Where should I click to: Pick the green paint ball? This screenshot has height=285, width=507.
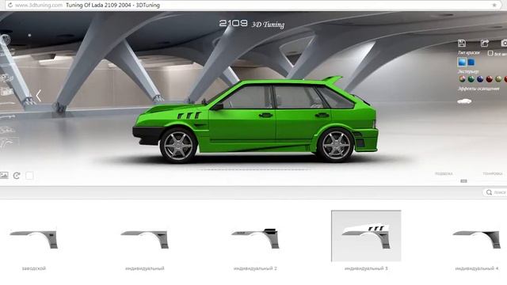tap(471, 79)
